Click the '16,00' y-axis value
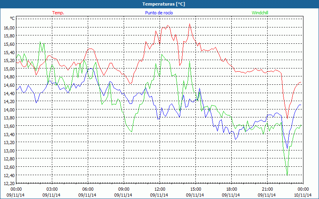The image size is (319, 199). coord(9,27)
